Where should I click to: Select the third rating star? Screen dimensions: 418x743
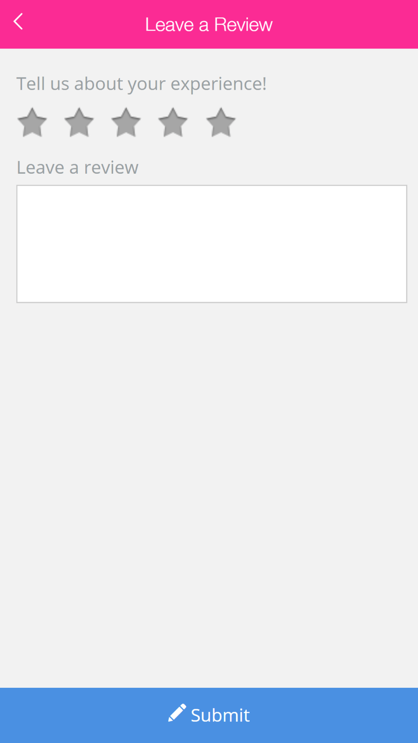pyautogui.click(x=126, y=122)
